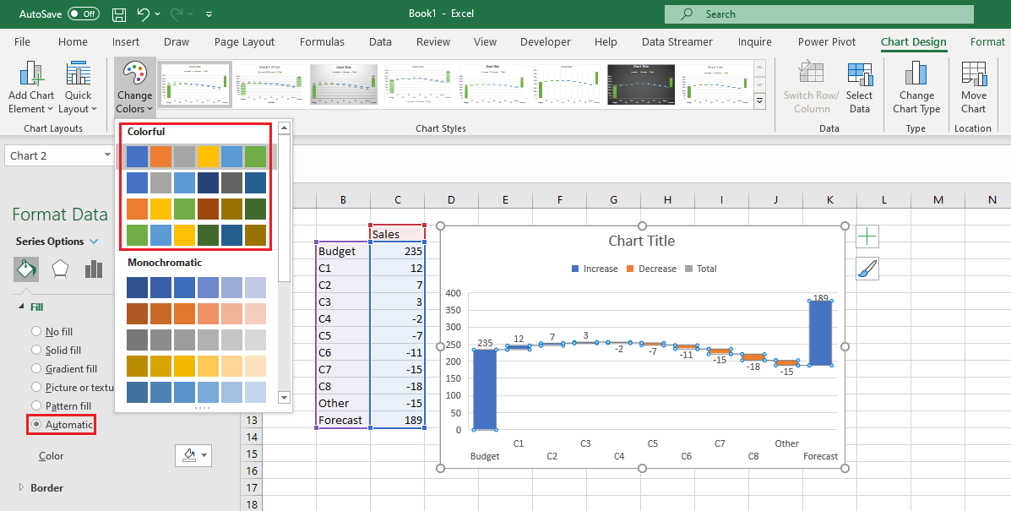Open the Add Chart Element menu
This screenshot has height=511, width=1011.
(31, 87)
